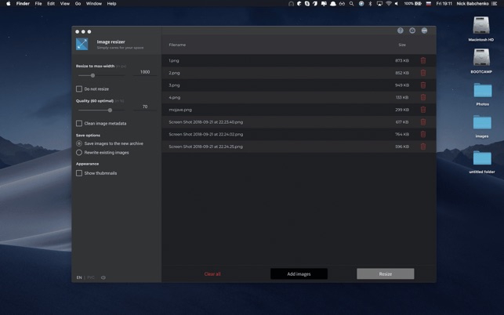
Task: Select Save images to the new archive
Action: (x=79, y=143)
